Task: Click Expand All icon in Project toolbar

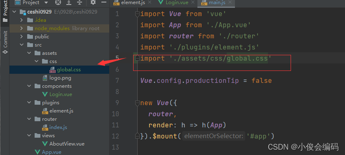Action: point(69,2)
